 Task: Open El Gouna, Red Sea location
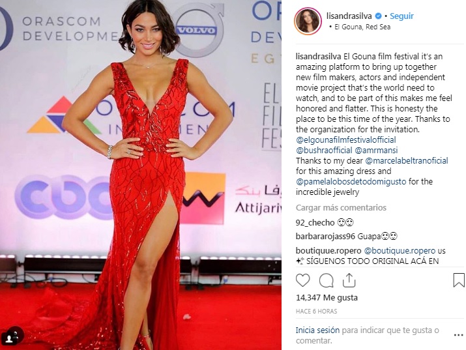click(x=362, y=27)
